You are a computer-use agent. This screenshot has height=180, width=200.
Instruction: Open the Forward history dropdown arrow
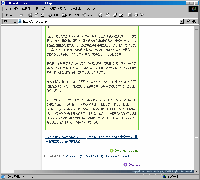tap(26, 15)
